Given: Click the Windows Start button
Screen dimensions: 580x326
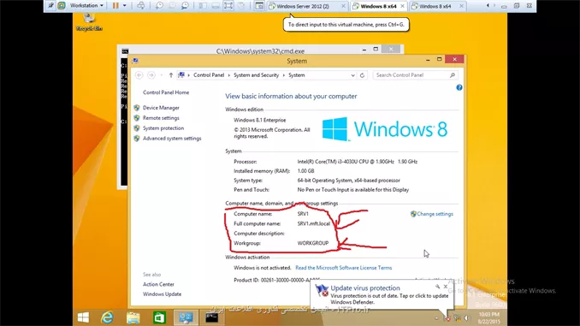Looking at the screenshot, I should tap(83, 317).
